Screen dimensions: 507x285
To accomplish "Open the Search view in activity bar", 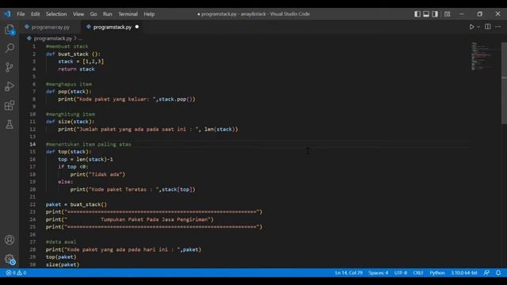I will click(x=10, y=48).
